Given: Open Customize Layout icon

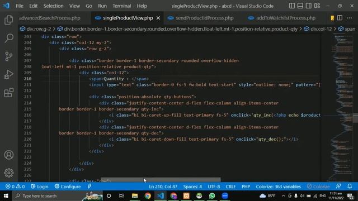Looking at the screenshot, I should (317, 6).
